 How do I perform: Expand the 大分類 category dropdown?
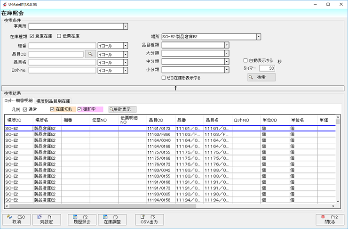(x=227, y=53)
